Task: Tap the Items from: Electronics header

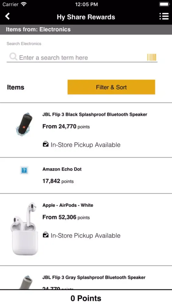Action: point(86,29)
